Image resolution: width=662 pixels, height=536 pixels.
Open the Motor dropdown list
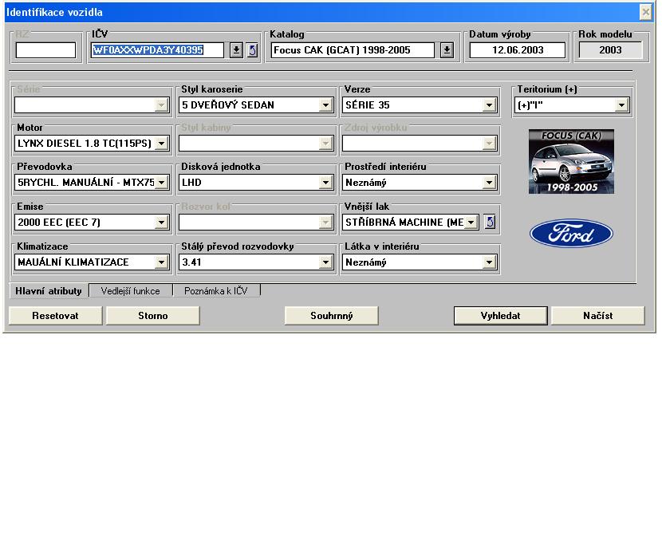[x=162, y=144]
